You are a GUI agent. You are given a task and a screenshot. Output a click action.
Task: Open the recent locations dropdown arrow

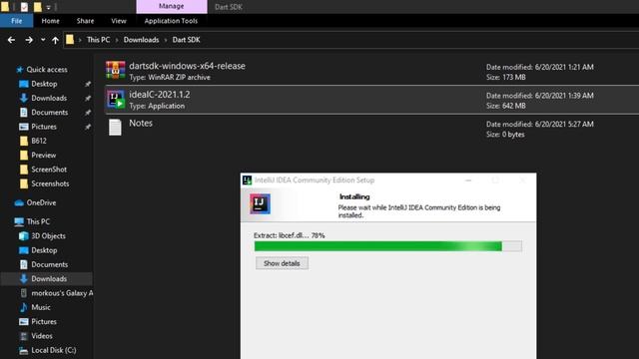[x=43, y=40]
